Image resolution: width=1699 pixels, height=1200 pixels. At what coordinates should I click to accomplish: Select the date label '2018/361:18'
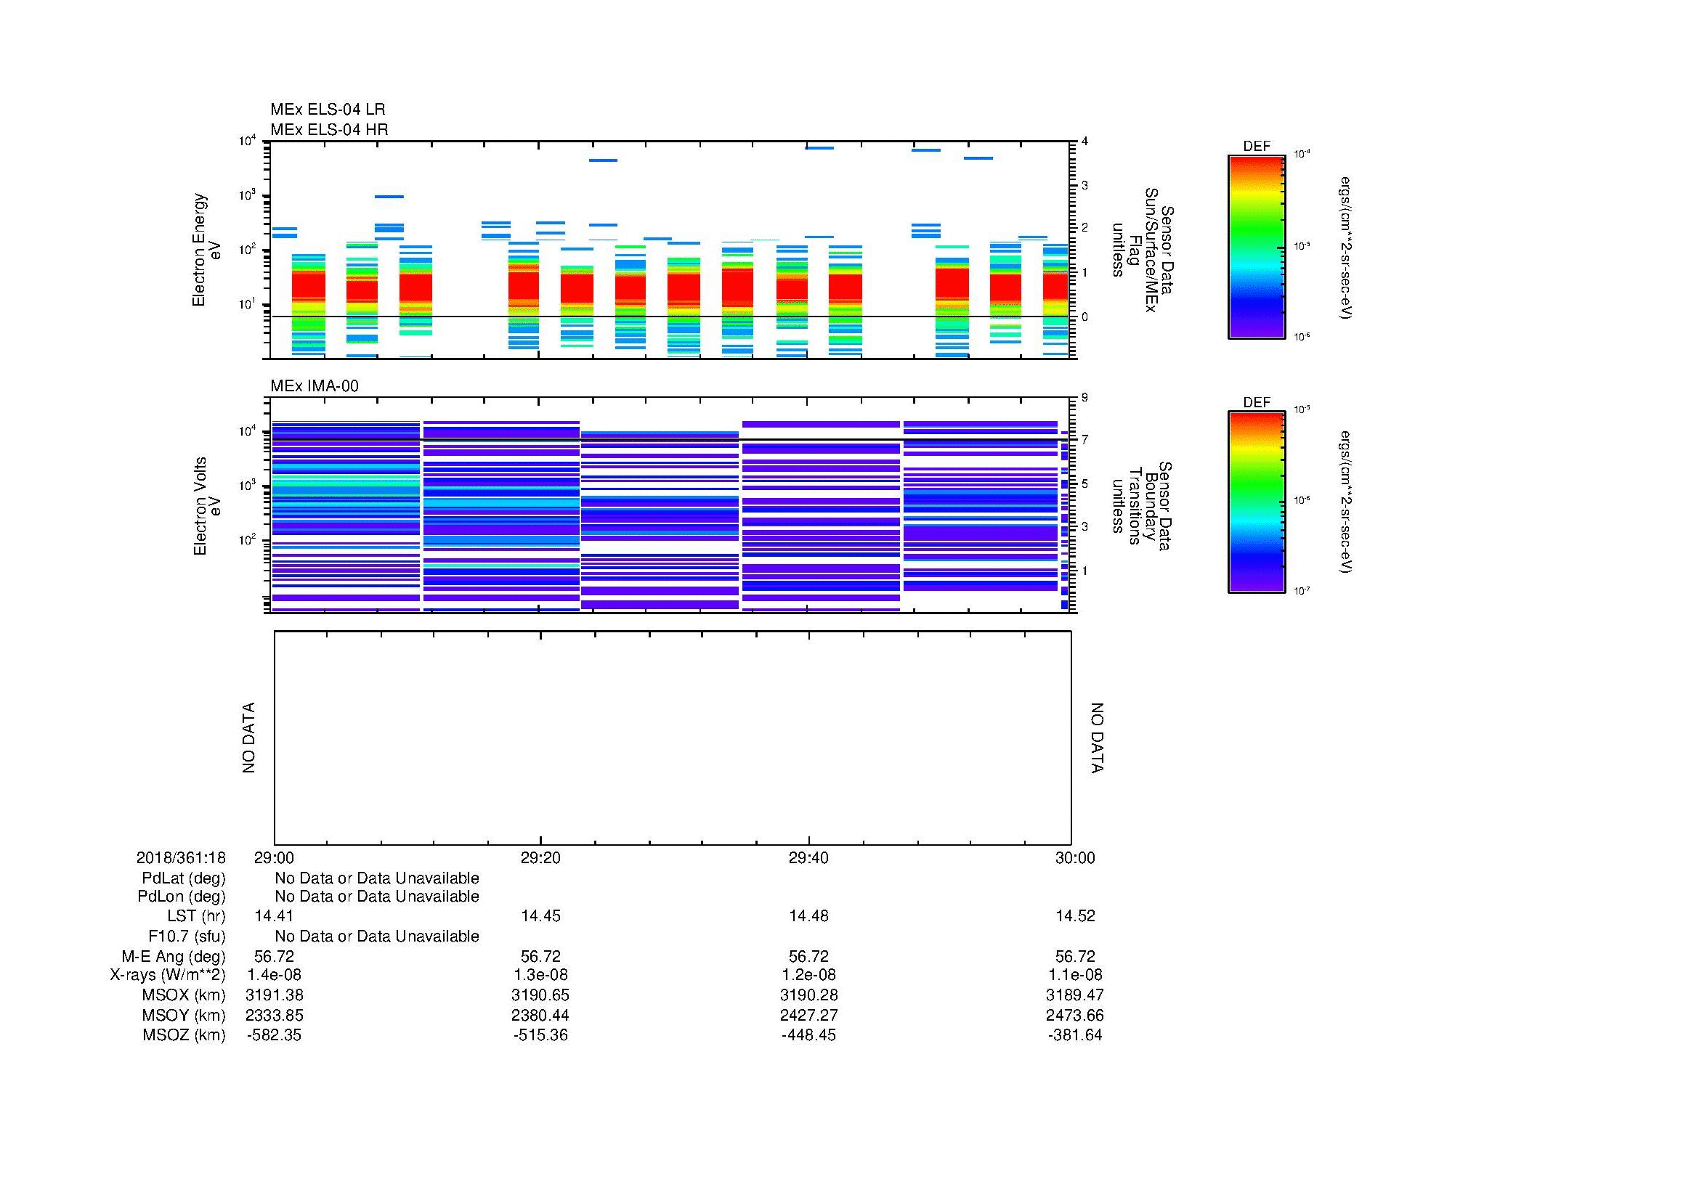tap(181, 857)
